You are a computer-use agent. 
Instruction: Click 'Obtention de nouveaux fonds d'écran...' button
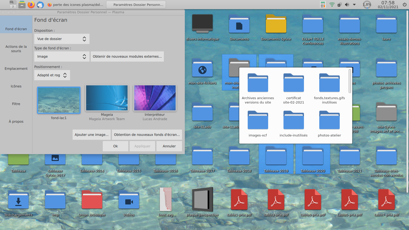coord(147,135)
